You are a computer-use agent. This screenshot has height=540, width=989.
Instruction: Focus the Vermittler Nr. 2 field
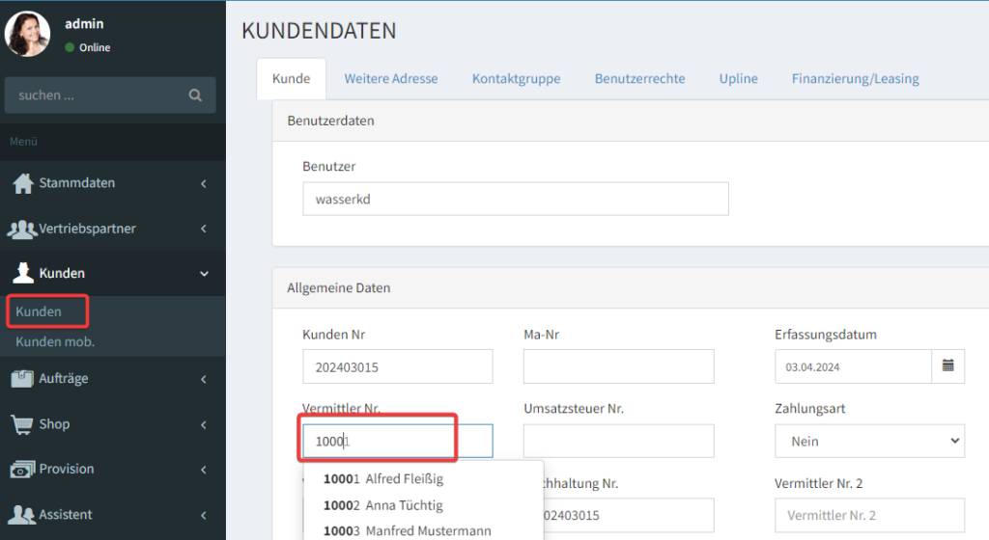(x=869, y=515)
